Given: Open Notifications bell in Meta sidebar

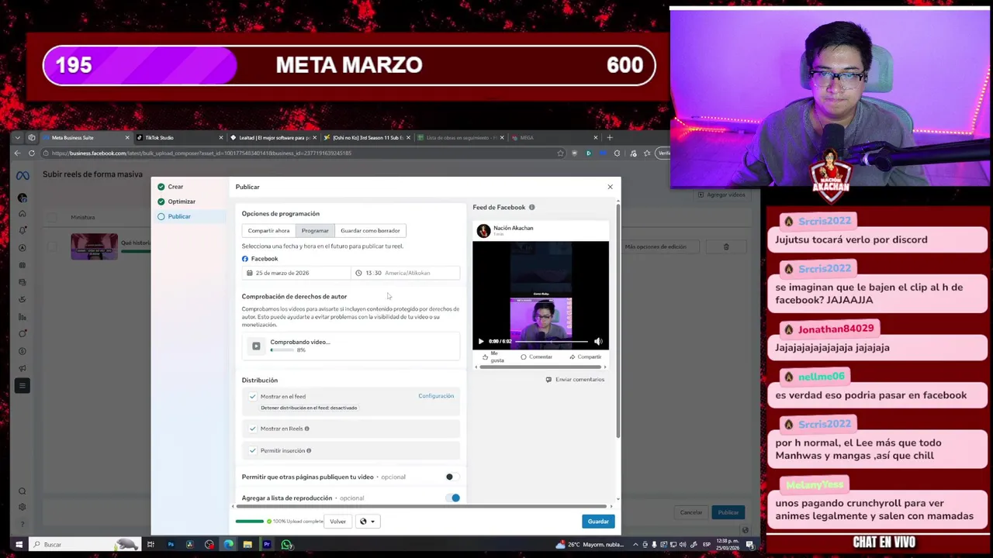Looking at the screenshot, I should 22,230.
